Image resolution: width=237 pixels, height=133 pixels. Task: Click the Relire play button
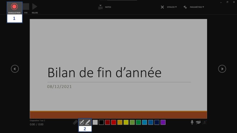(x=35, y=8)
